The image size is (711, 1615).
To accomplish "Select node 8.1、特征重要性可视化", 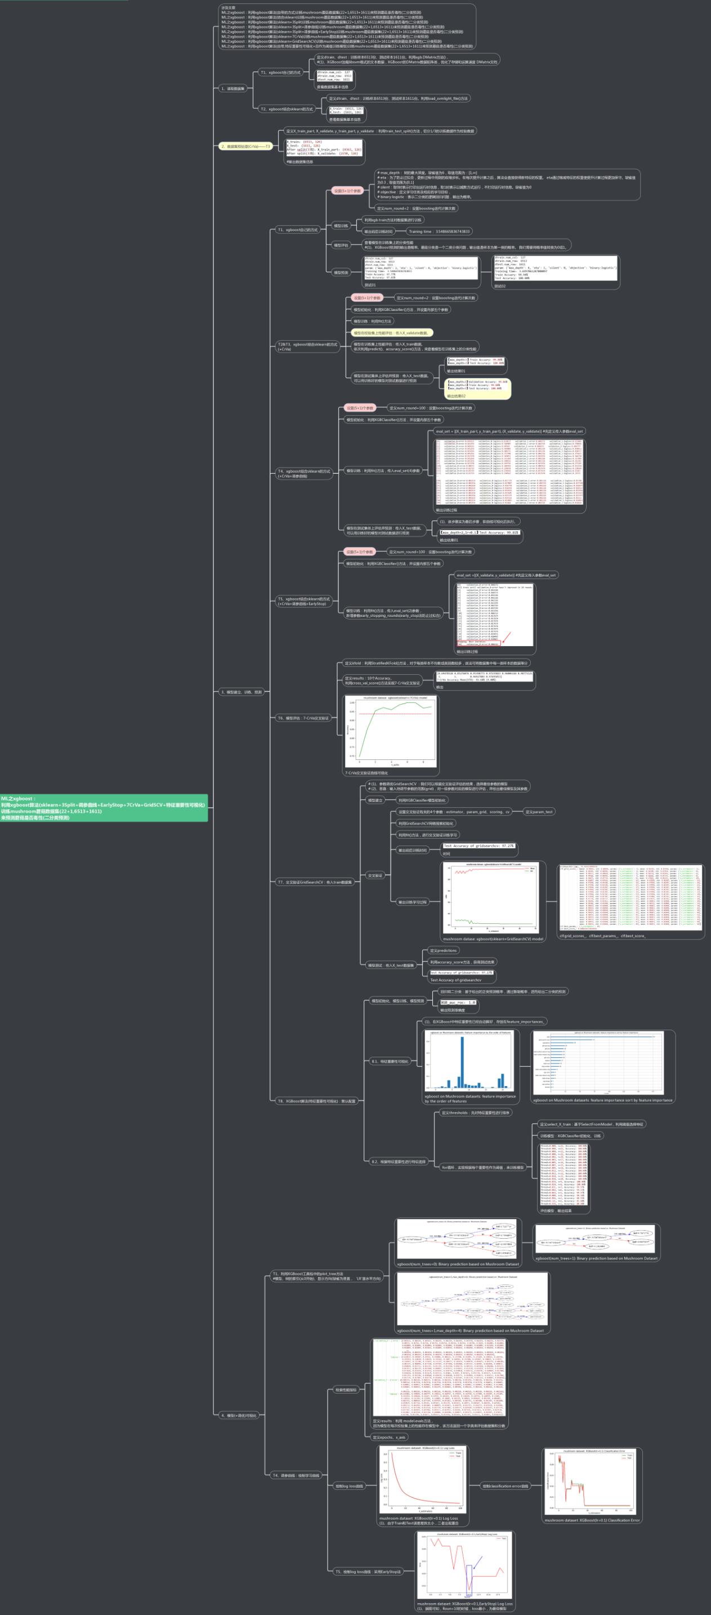I will tap(390, 1061).
